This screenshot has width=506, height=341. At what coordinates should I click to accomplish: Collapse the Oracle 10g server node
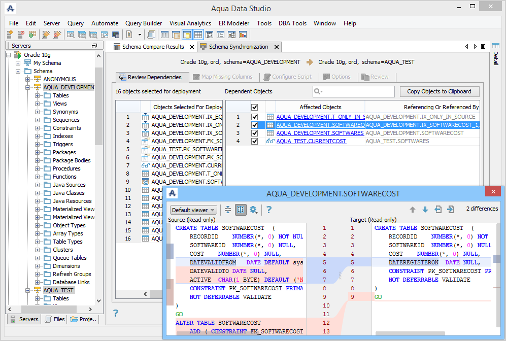pyautogui.click(x=9, y=55)
